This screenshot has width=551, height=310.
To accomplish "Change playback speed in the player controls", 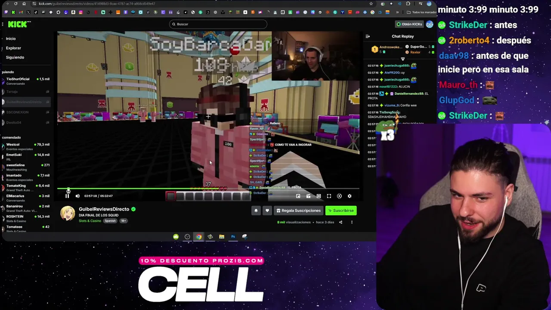I will click(x=339, y=196).
